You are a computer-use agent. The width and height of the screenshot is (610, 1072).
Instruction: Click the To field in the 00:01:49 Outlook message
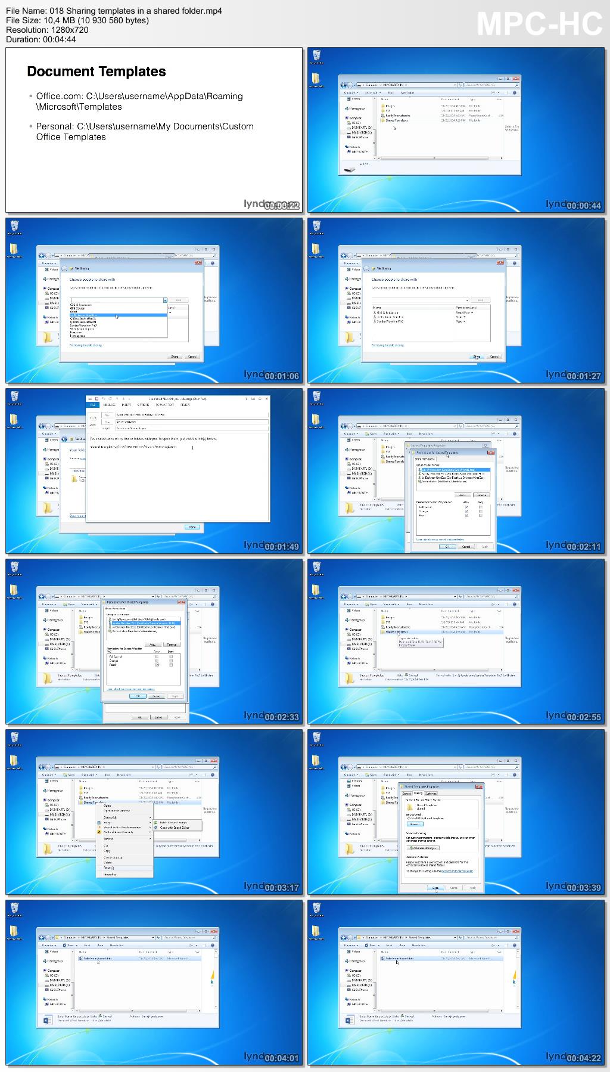pyautogui.click(x=191, y=414)
